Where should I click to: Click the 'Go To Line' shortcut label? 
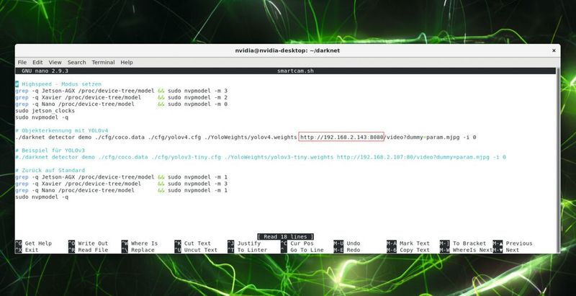307,250
